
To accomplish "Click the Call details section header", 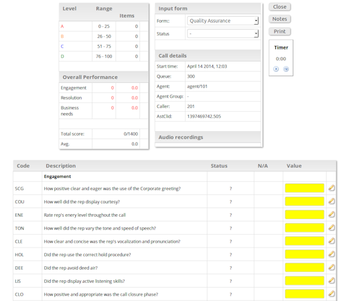I will (x=208, y=56).
